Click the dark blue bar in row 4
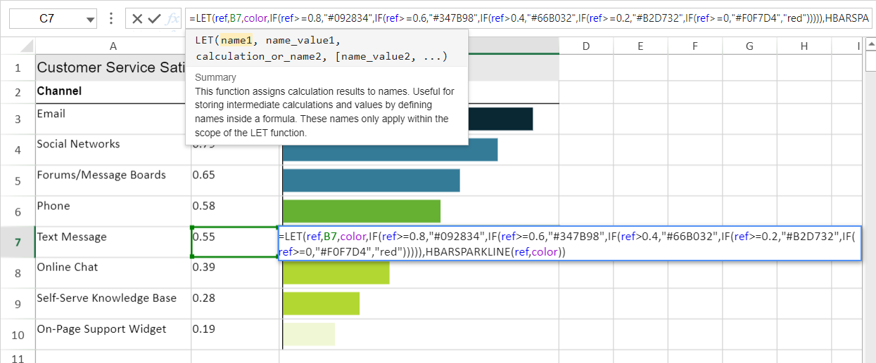This screenshot has width=876, height=363. click(x=390, y=150)
